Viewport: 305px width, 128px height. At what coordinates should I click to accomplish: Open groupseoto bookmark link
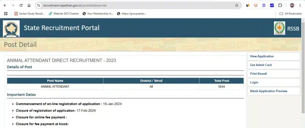pos(131,14)
